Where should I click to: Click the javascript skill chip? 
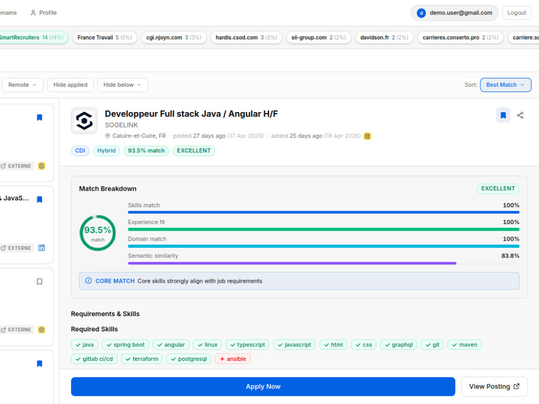pos(294,345)
